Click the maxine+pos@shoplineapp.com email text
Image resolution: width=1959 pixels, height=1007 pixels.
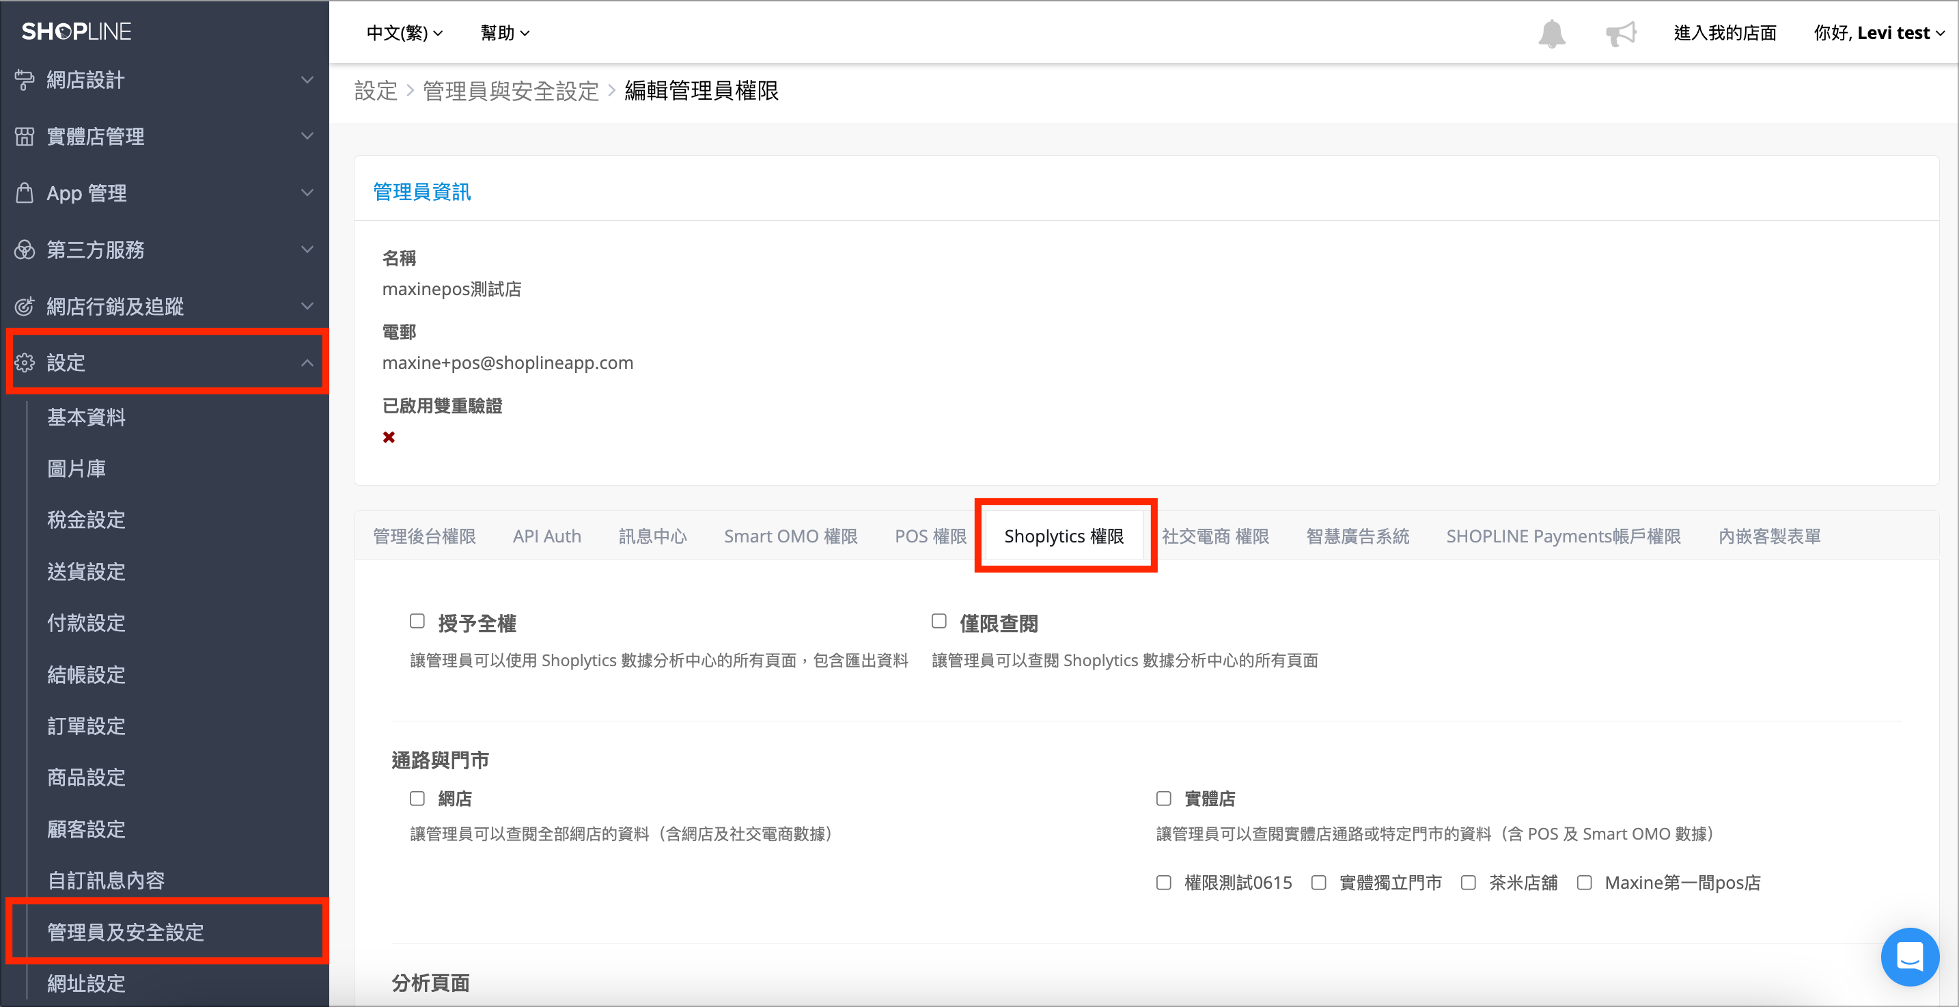click(x=508, y=363)
